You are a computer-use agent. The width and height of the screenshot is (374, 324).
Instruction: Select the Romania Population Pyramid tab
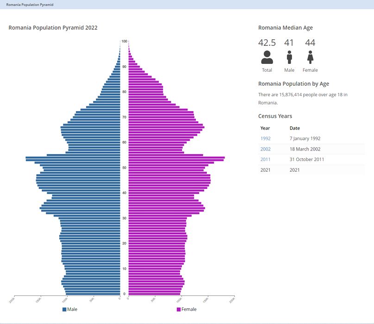(30, 4)
